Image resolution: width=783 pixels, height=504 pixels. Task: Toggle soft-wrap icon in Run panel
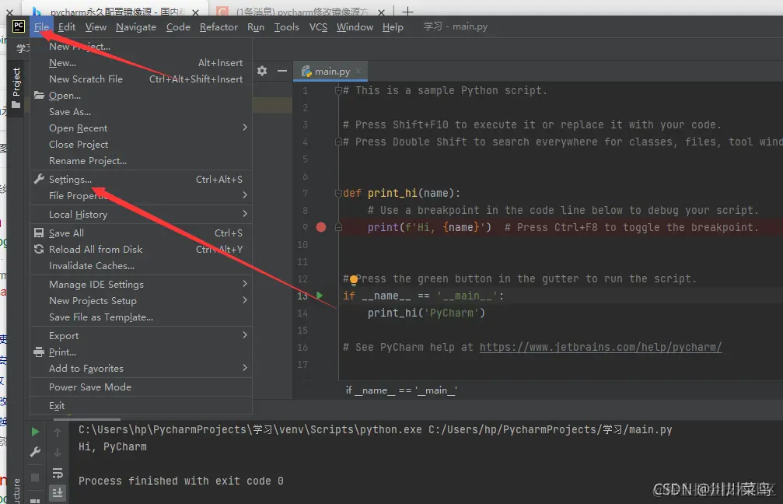pyautogui.click(x=58, y=473)
